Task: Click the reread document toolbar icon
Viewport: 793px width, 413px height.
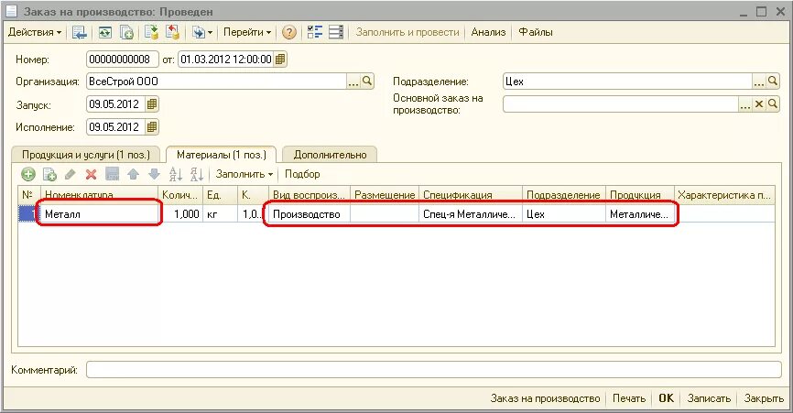Action: click(x=104, y=32)
